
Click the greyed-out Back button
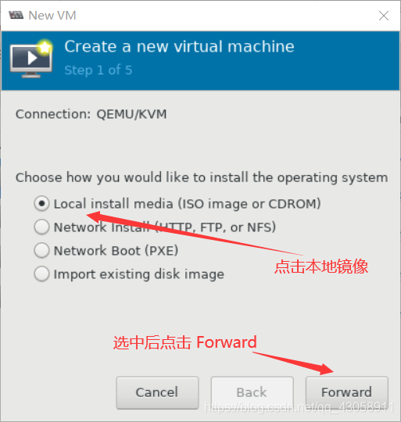click(252, 392)
